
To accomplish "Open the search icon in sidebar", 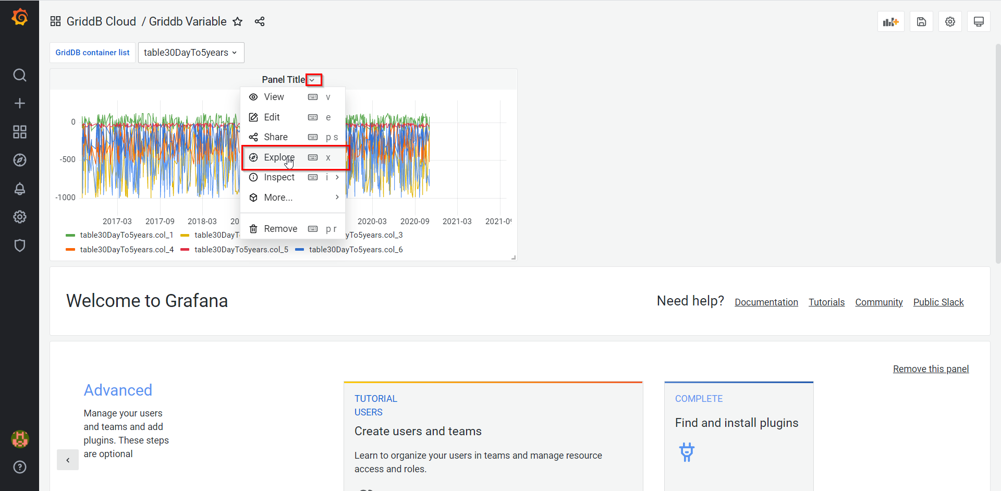I will [20, 75].
